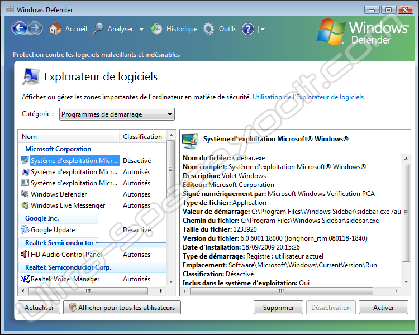Click the Activer button
The height and width of the screenshot is (335, 419).
pos(383,308)
